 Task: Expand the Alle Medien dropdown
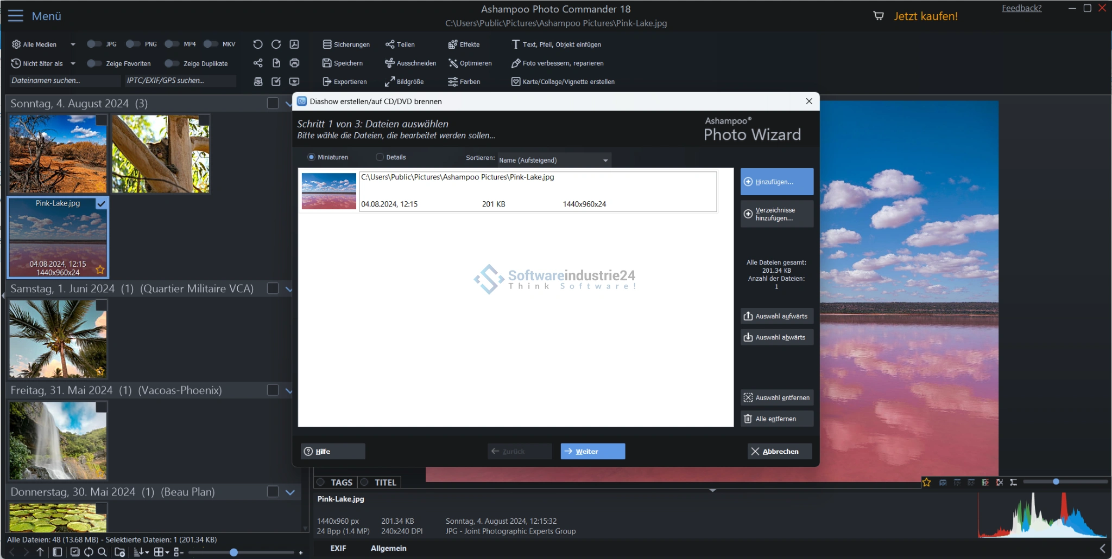click(x=73, y=44)
